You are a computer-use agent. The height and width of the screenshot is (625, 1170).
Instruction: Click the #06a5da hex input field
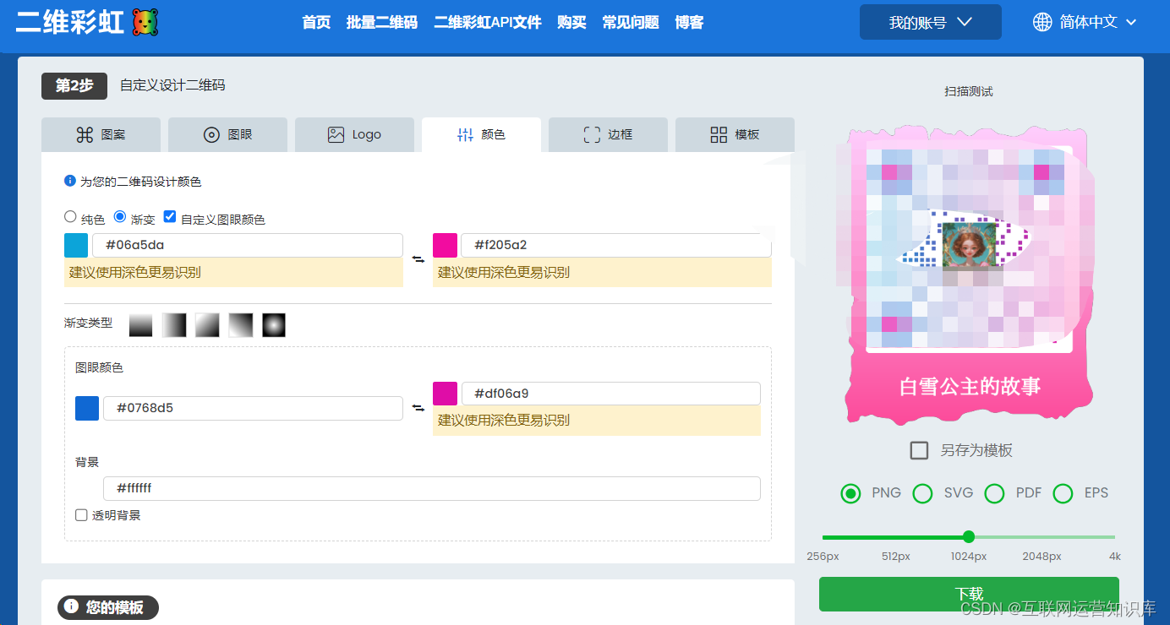click(x=248, y=245)
